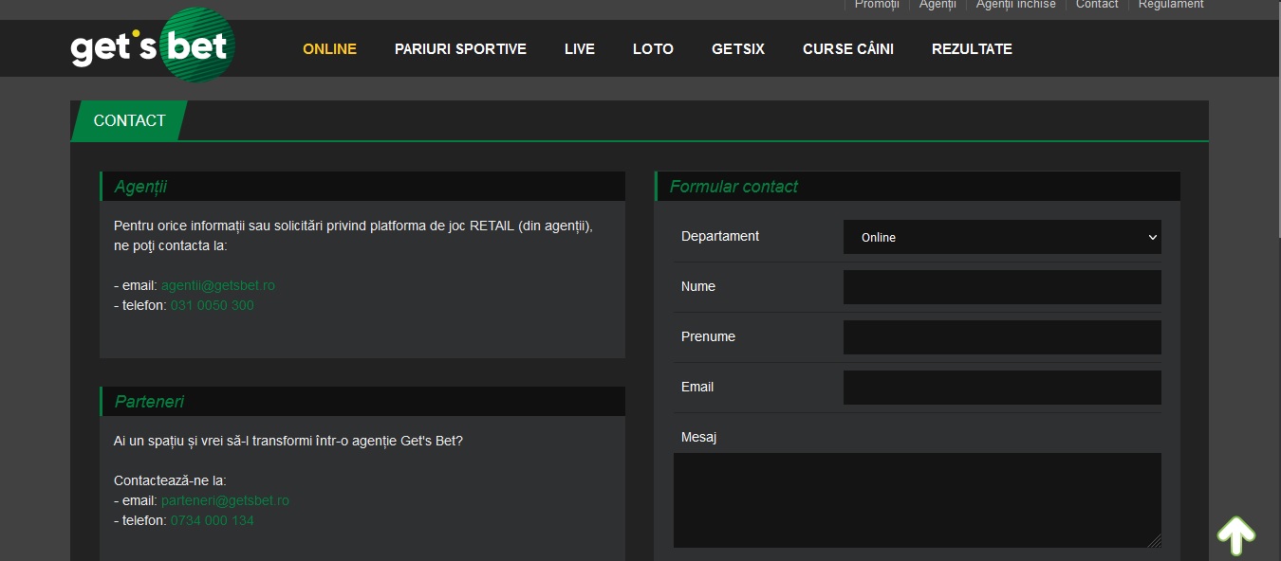Image resolution: width=1281 pixels, height=561 pixels.
Task: Click the 0734 000 134 phone number
Action: (x=213, y=520)
